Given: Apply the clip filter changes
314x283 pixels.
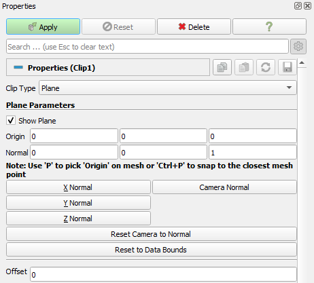Looking at the screenshot, I should click(x=43, y=26).
